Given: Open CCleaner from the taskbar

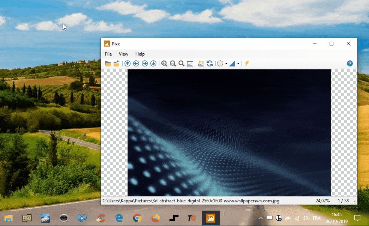Looking at the screenshot, I should pyautogui.click(x=101, y=218).
